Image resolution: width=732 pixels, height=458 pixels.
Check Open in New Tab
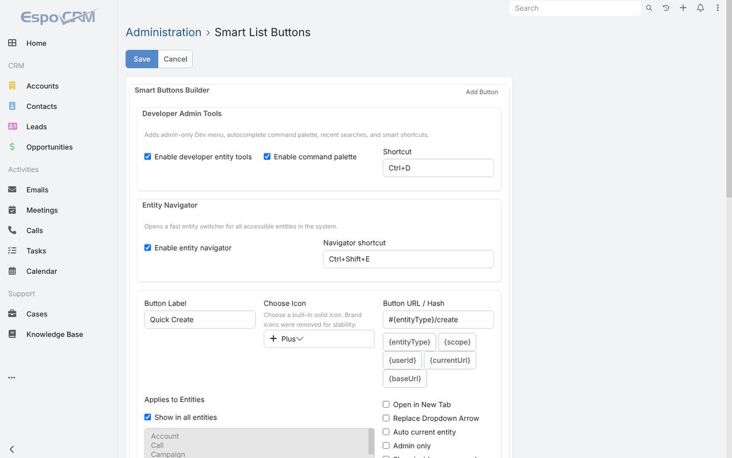[386, 404]
